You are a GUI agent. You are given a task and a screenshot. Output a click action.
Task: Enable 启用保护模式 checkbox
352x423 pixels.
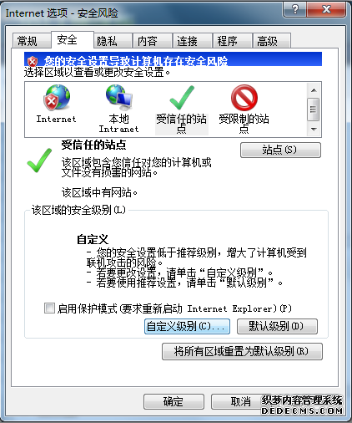(49, 308)
